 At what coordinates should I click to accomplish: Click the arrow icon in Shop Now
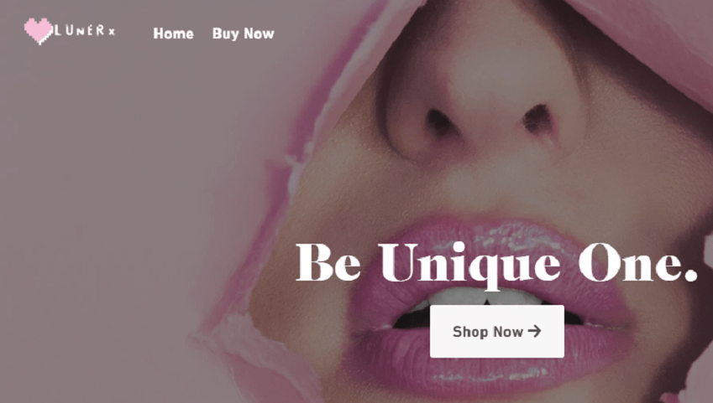click(x=535, y=331)
